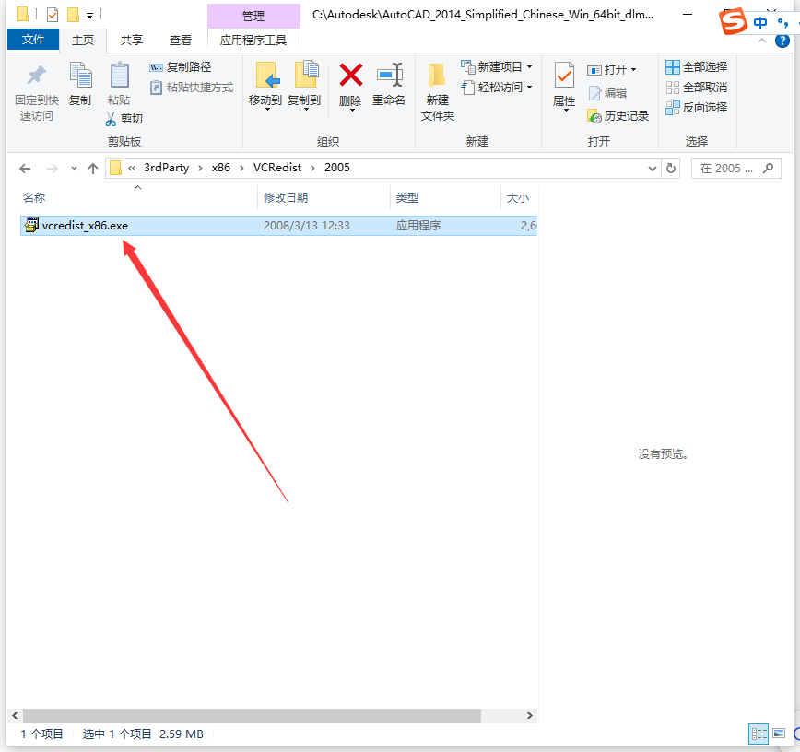Open the 应用程序工具 tab
The image size is (800, 752).
[254, 40]
